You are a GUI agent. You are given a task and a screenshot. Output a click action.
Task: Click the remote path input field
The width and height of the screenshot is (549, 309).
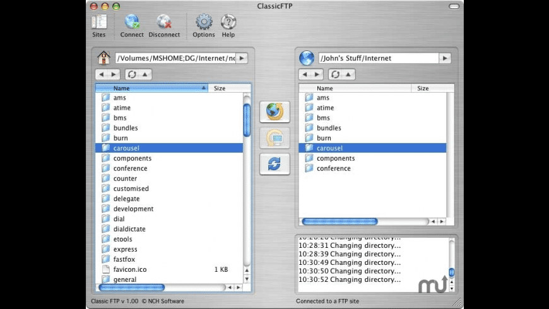[x=379, y=58]
